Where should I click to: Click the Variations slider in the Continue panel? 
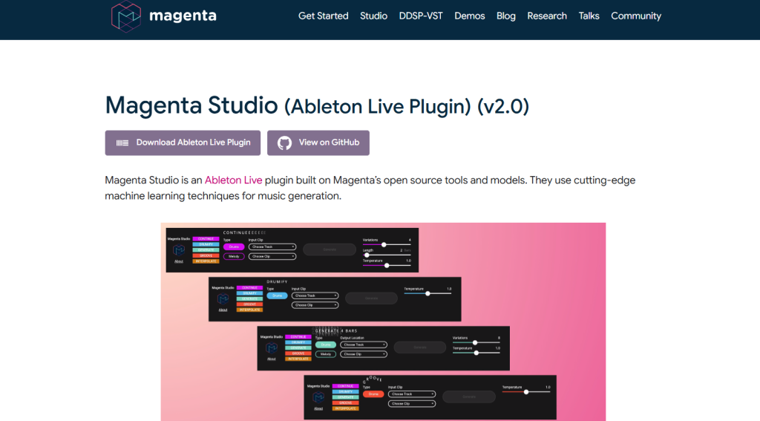pos(386,244)
